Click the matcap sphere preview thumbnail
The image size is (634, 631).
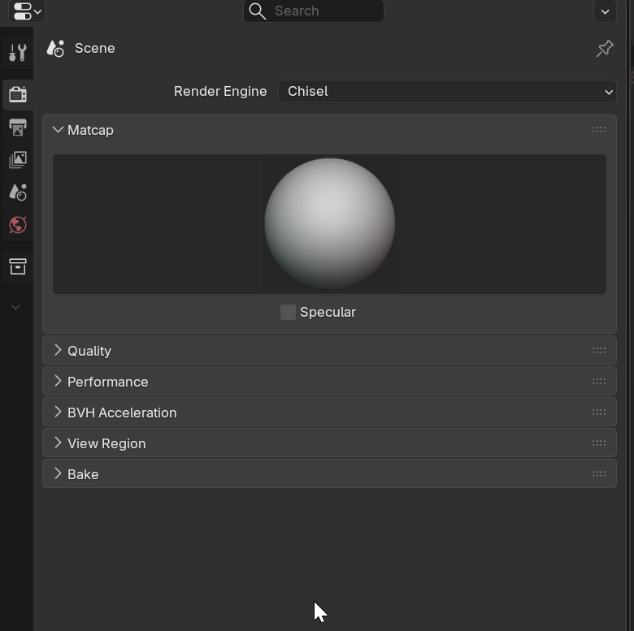point(329,223)
